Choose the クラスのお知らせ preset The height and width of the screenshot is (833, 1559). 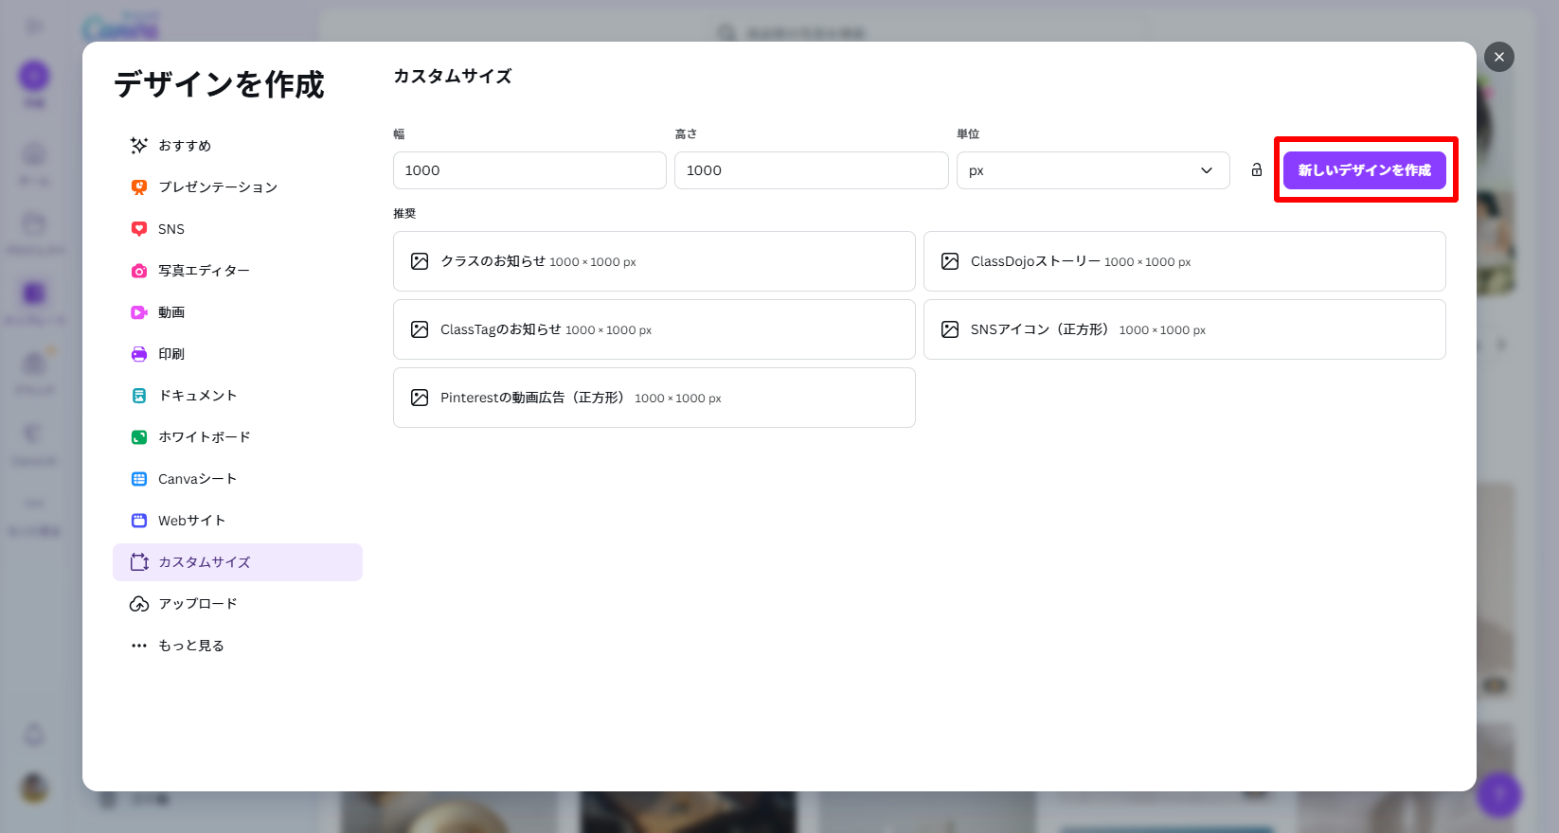coord(654,261)
